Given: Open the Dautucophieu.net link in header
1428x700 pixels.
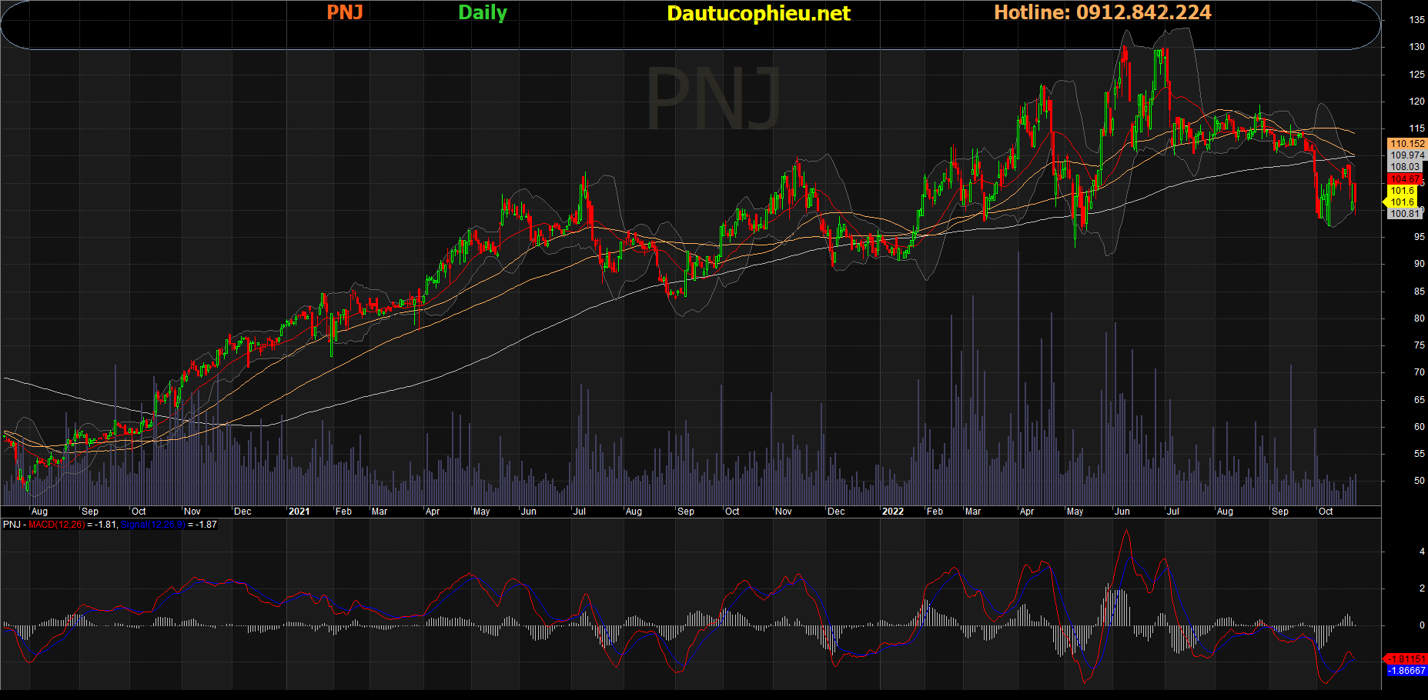Looking at the screenshot, I should pyautogui.click(x=758, y=13).
